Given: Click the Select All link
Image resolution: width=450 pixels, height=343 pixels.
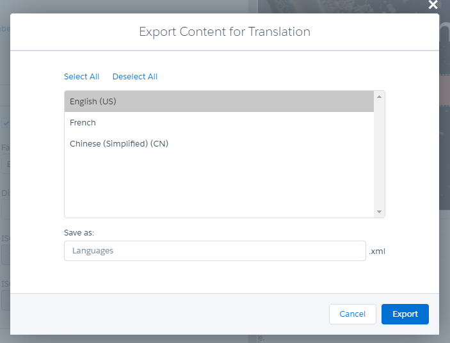Looking at the screenshot, I should [x=81, y=77].
